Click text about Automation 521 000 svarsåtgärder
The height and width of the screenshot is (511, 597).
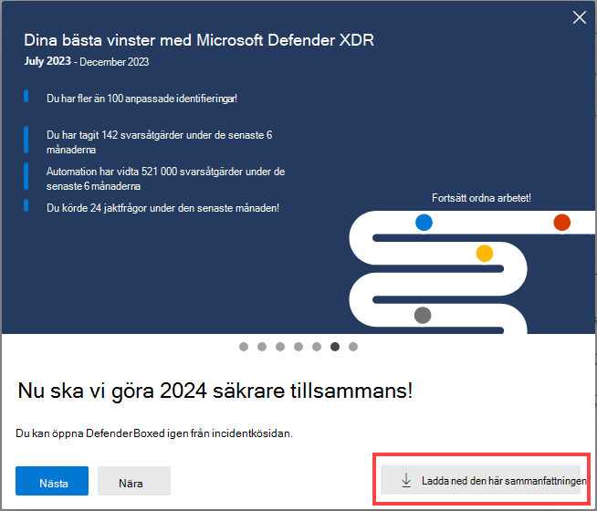[x=165, y=179]
